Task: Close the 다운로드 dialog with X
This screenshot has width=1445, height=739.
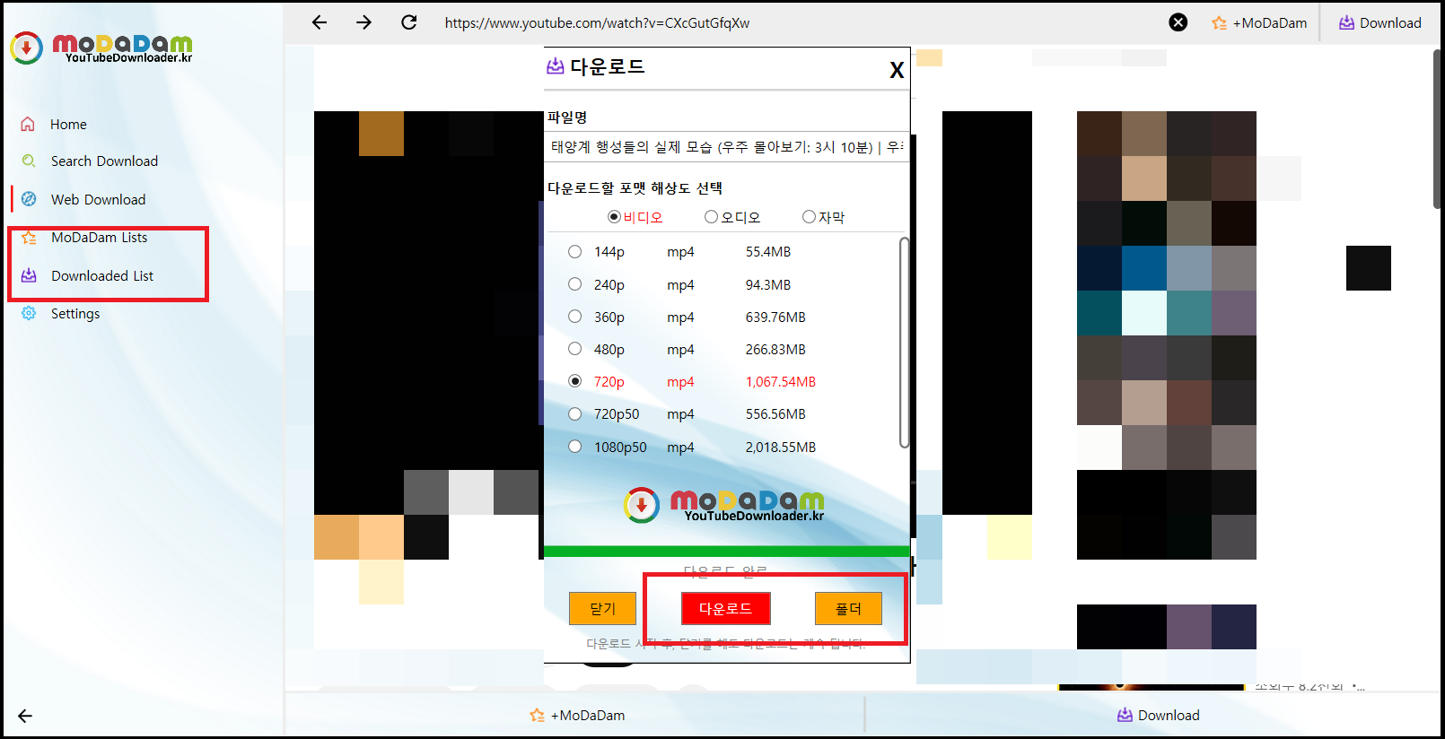Action: coord(897,70)
